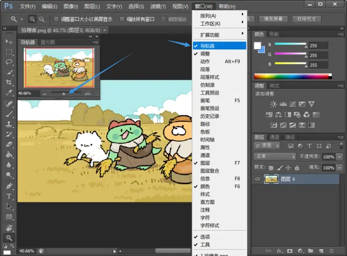Select the Blur tool
The image size is (347, 256).
(x=9, y=165)
